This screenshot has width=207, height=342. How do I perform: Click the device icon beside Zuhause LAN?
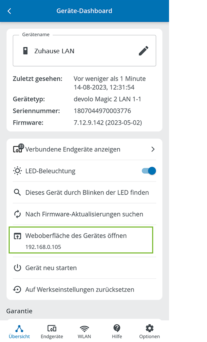tap(25, 51)
